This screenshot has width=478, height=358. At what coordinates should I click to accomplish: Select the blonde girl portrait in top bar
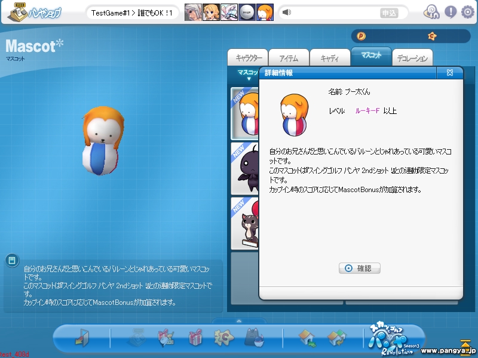[211, 13]
